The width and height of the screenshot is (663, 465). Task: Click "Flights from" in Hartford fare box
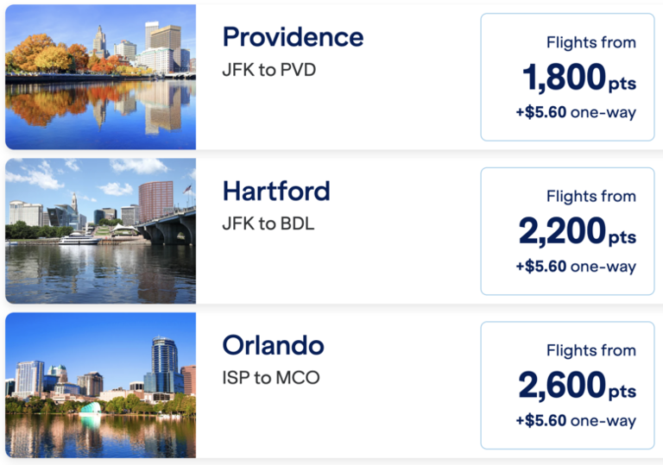pos(591,197)
